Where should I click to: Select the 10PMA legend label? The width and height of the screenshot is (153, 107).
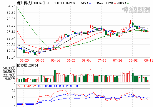point(97,3)
